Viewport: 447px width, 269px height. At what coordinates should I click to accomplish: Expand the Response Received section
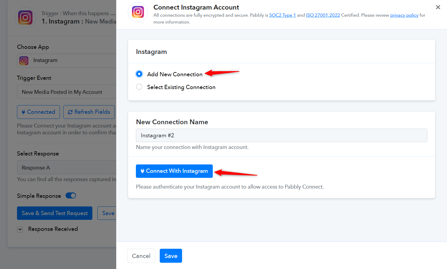[x=20, y=229]
